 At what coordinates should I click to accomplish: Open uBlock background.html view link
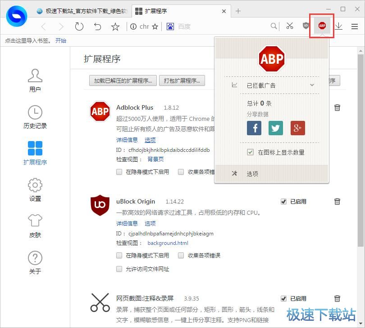point(168,243)
